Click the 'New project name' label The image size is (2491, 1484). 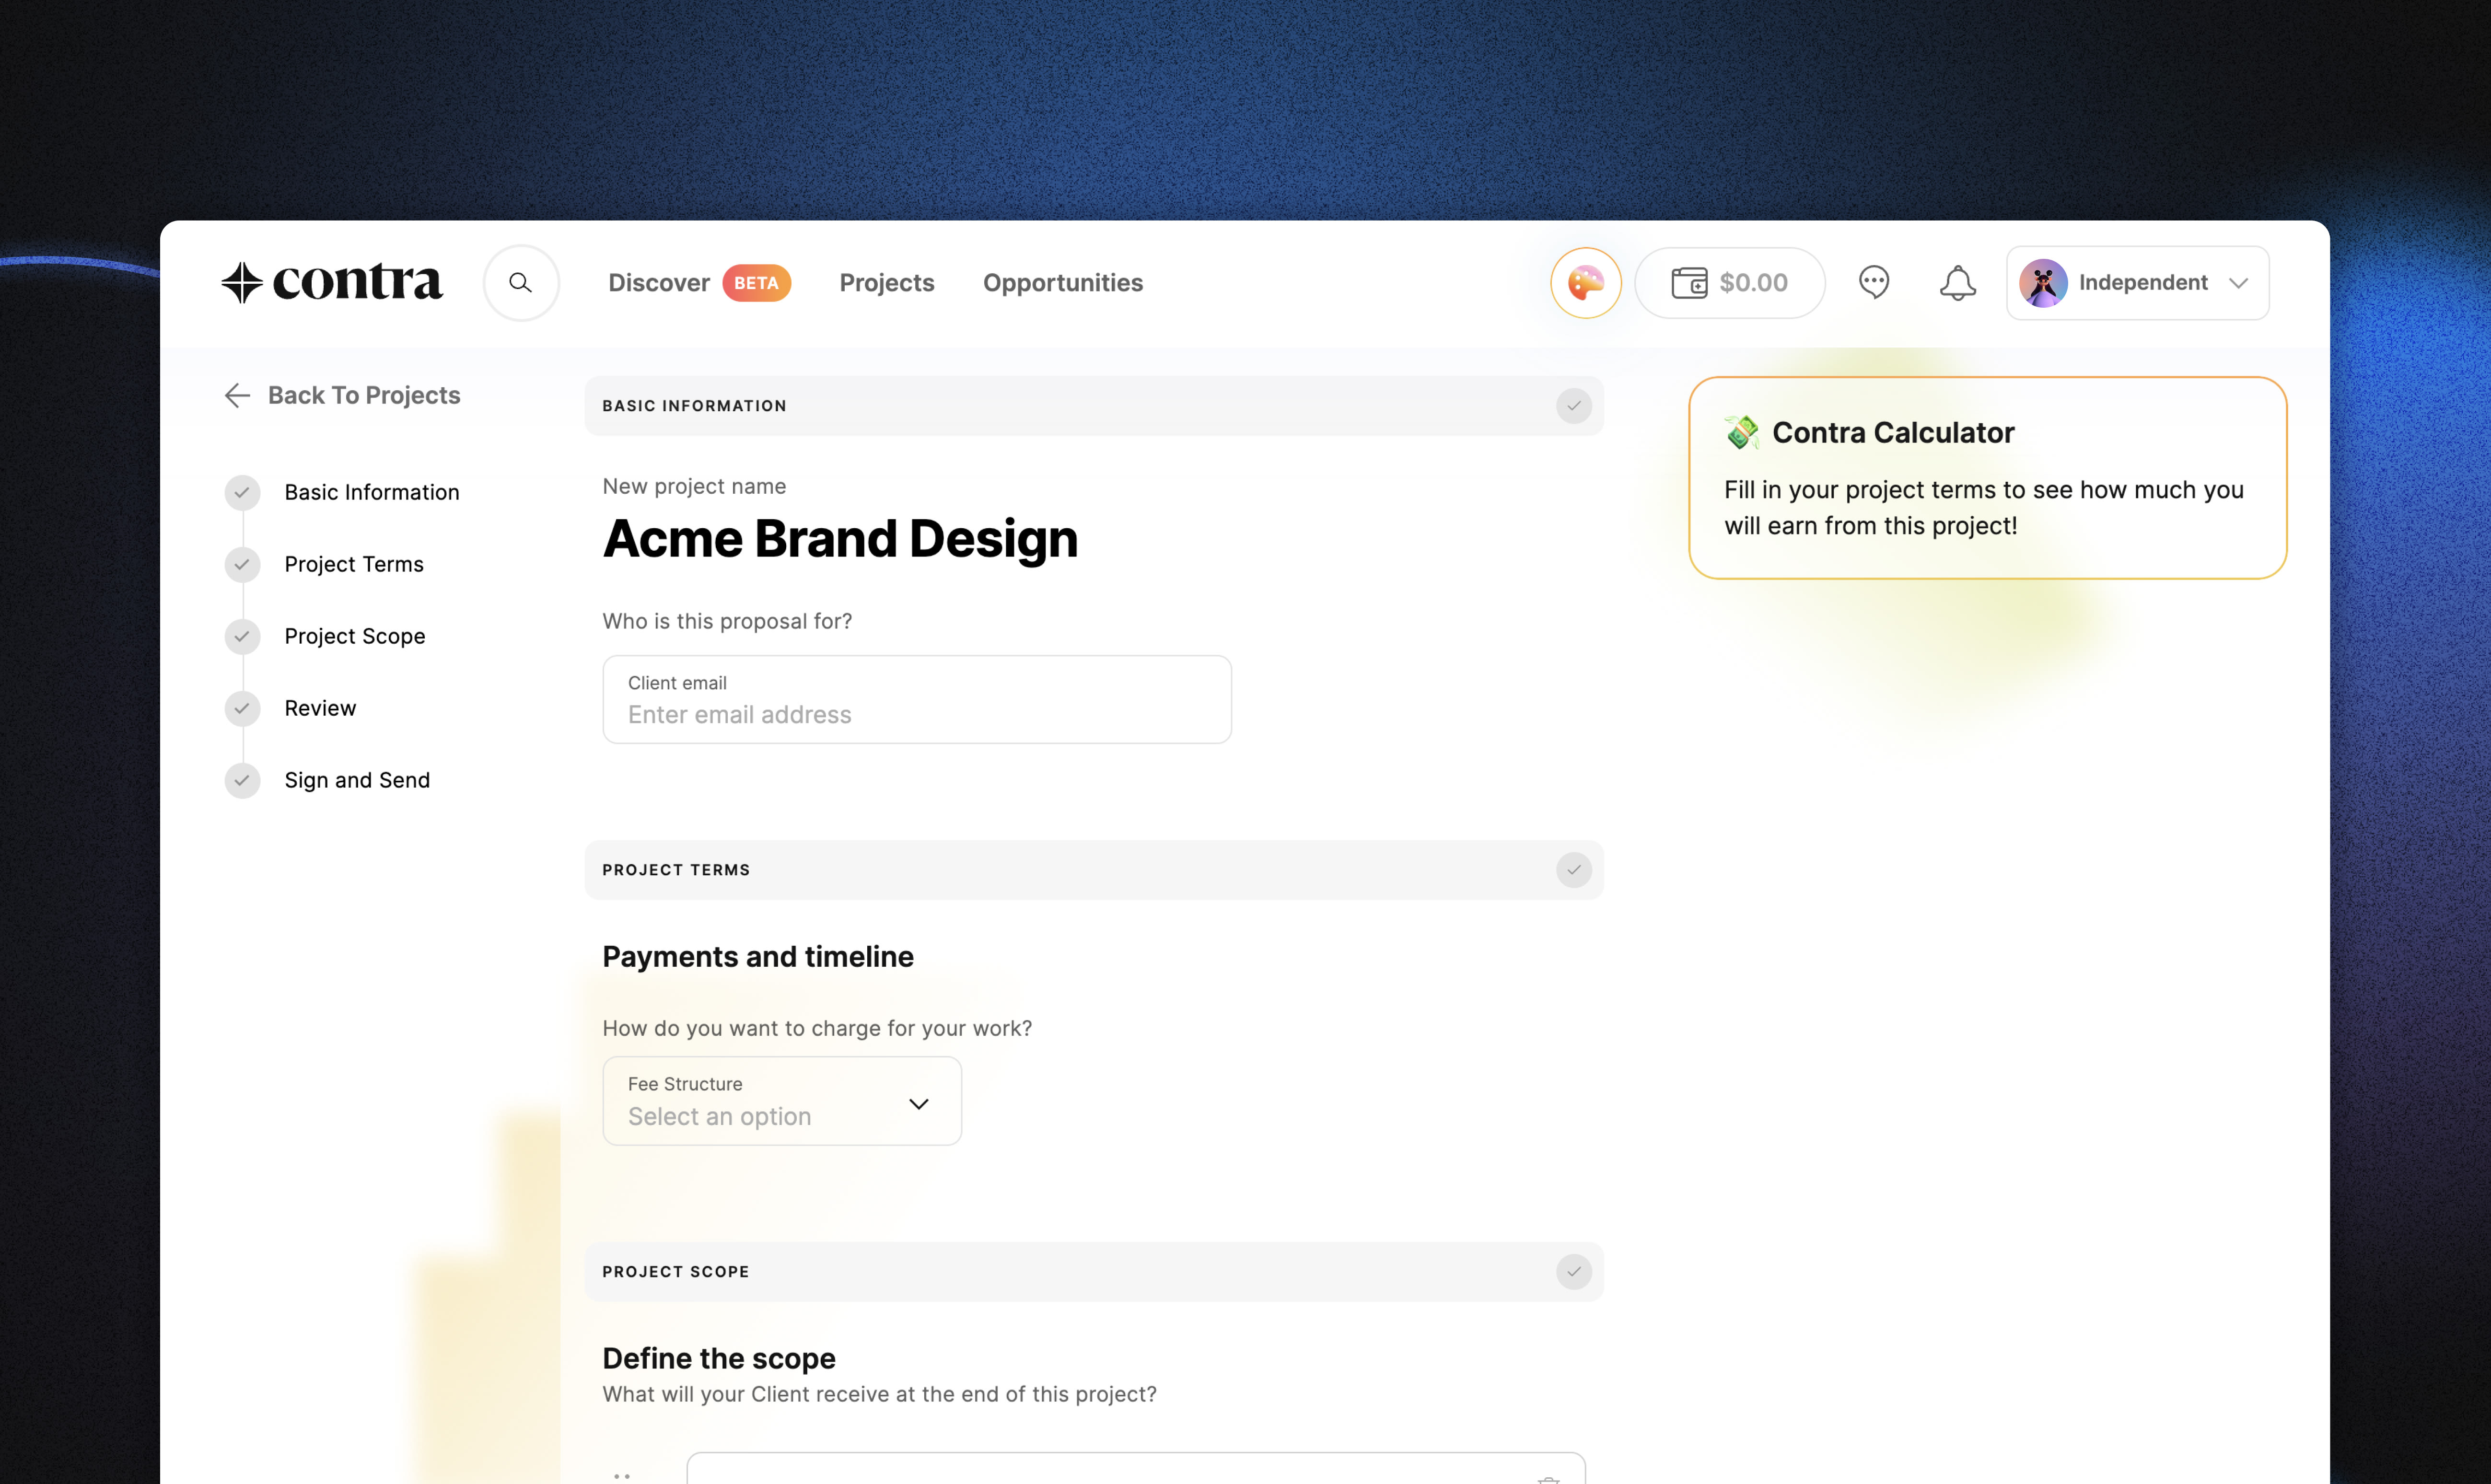pos(694,486)
